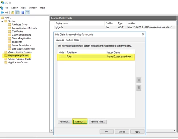Open Help with the blue question mark icon
The width and height of the screenshot is (178, 139).
[23, 12]
